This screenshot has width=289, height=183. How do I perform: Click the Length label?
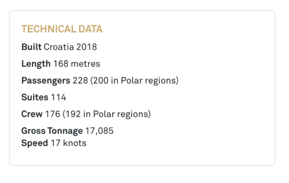click(x=36, y=64)
